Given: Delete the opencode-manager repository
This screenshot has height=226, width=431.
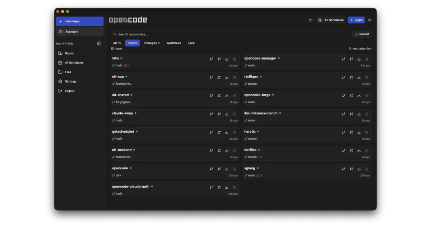Looking at the screenshot, I should tap(367, 59).
